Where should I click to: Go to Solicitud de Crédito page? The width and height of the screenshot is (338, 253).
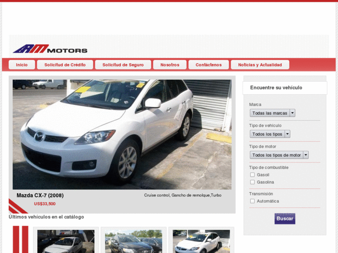point(65,65)
